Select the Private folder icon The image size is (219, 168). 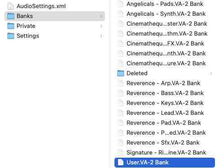[x=11, y=26]
